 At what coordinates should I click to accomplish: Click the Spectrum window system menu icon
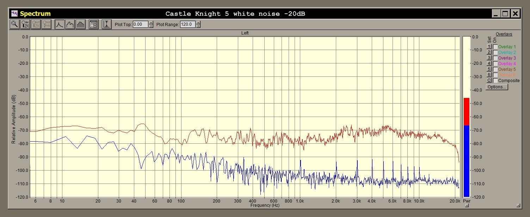pos(14,14)
